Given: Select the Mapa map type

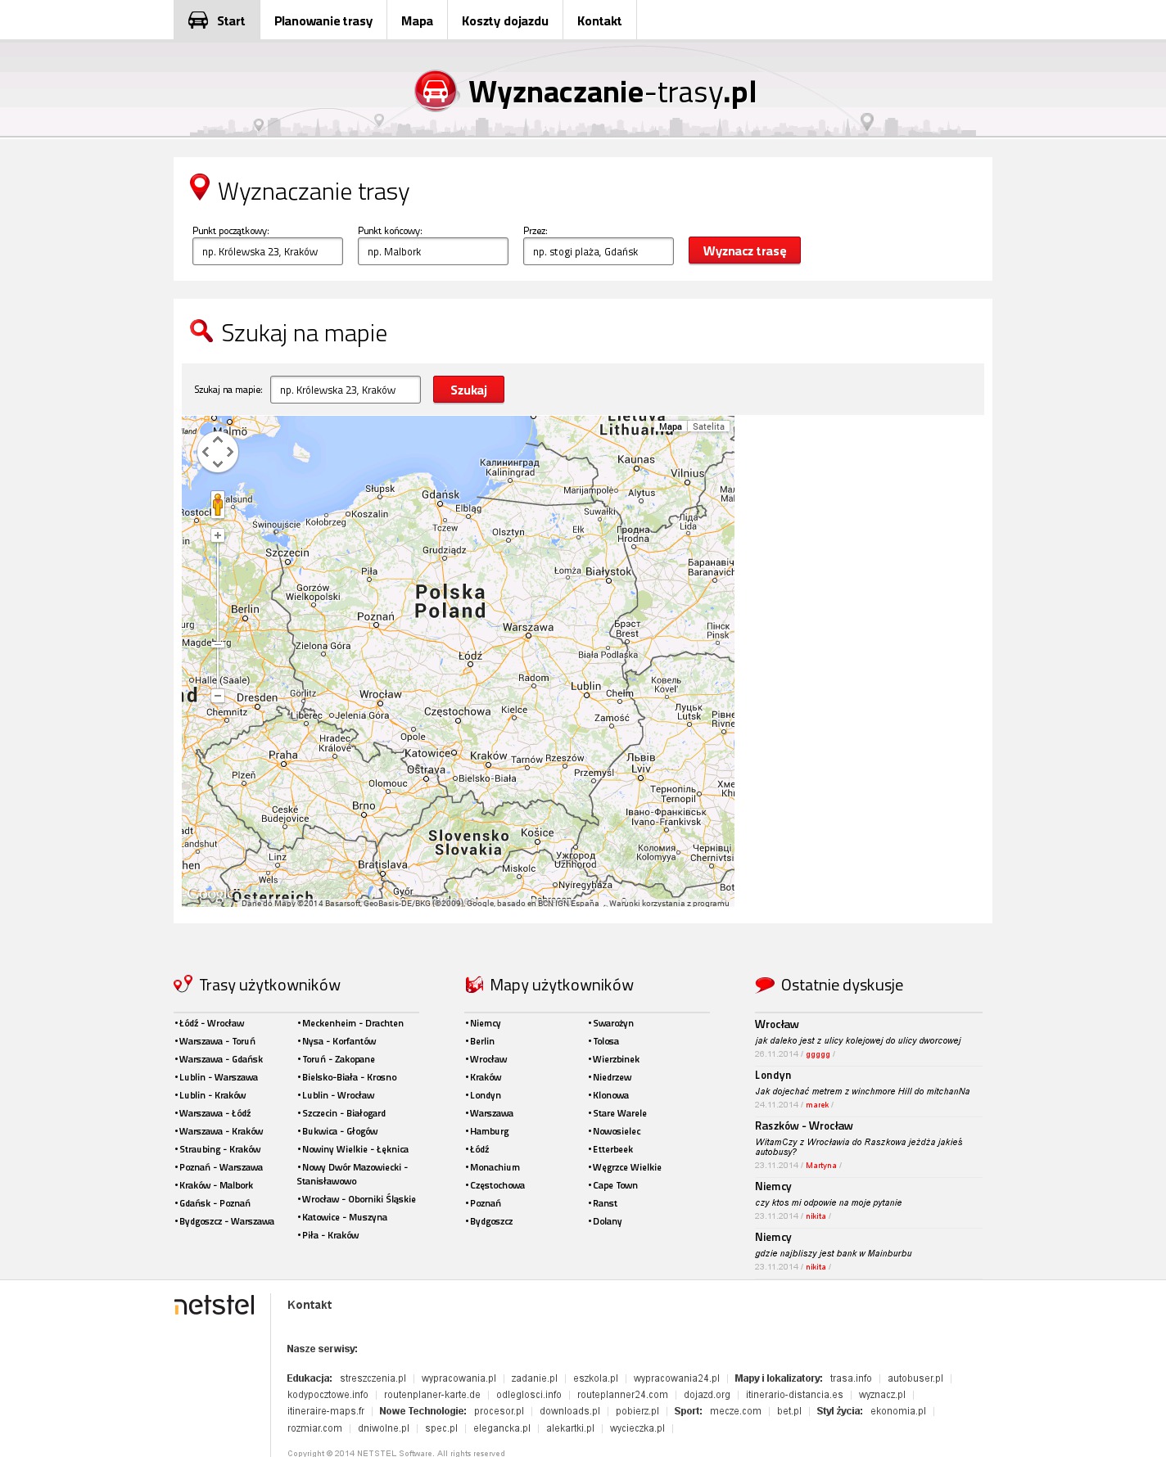Looking at the screenshot, I should (x=670, y=426).
